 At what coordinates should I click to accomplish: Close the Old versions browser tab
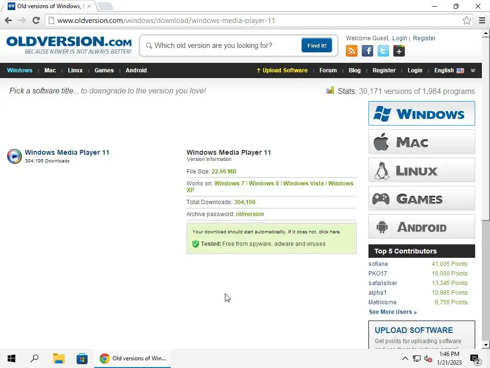click(x=89, y=6)
